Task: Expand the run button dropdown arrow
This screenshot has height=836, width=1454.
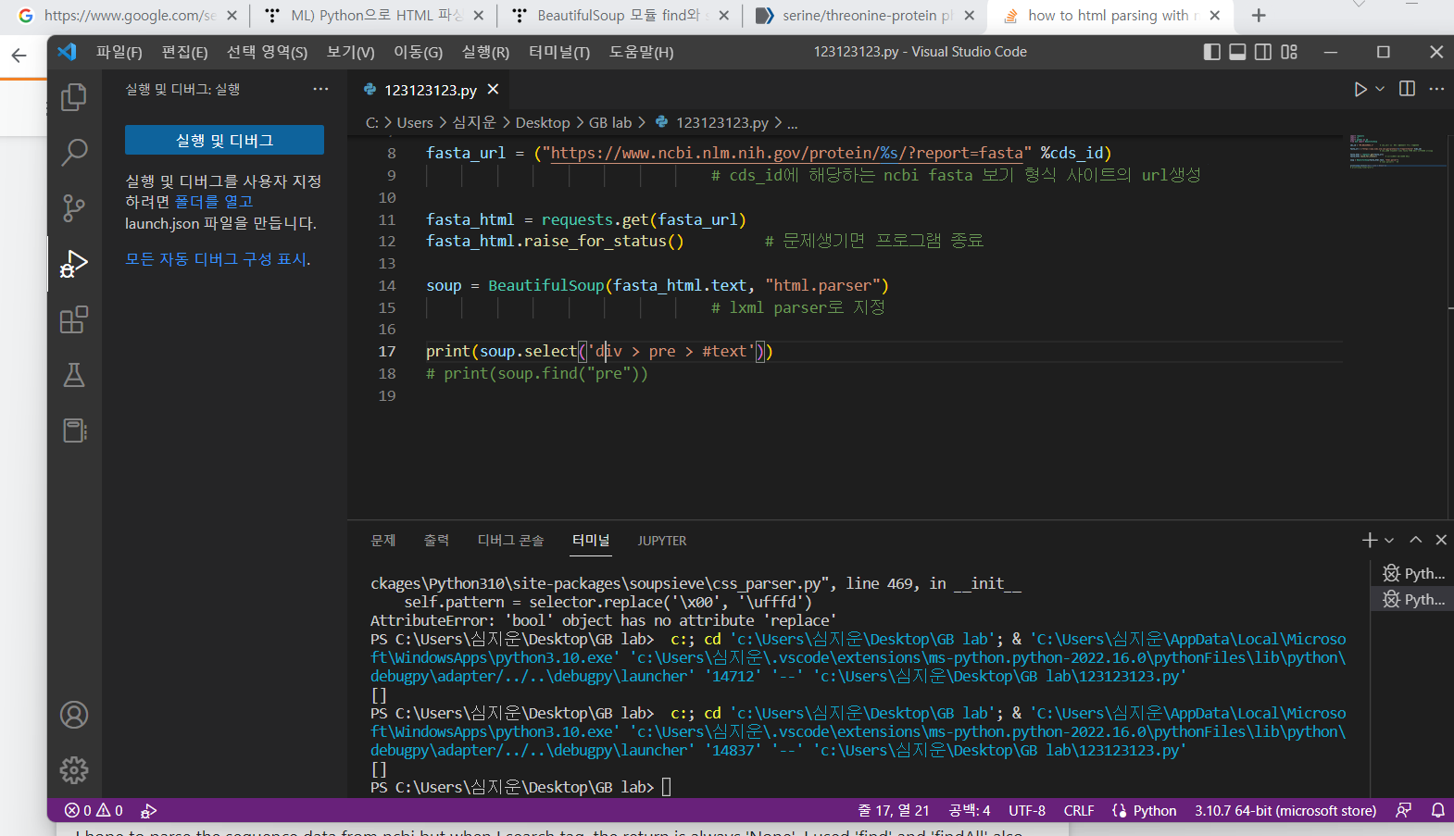Action: coord(1380,90)
